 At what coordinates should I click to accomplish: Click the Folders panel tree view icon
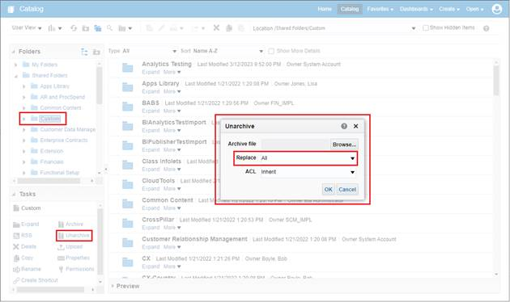point(84,52)
